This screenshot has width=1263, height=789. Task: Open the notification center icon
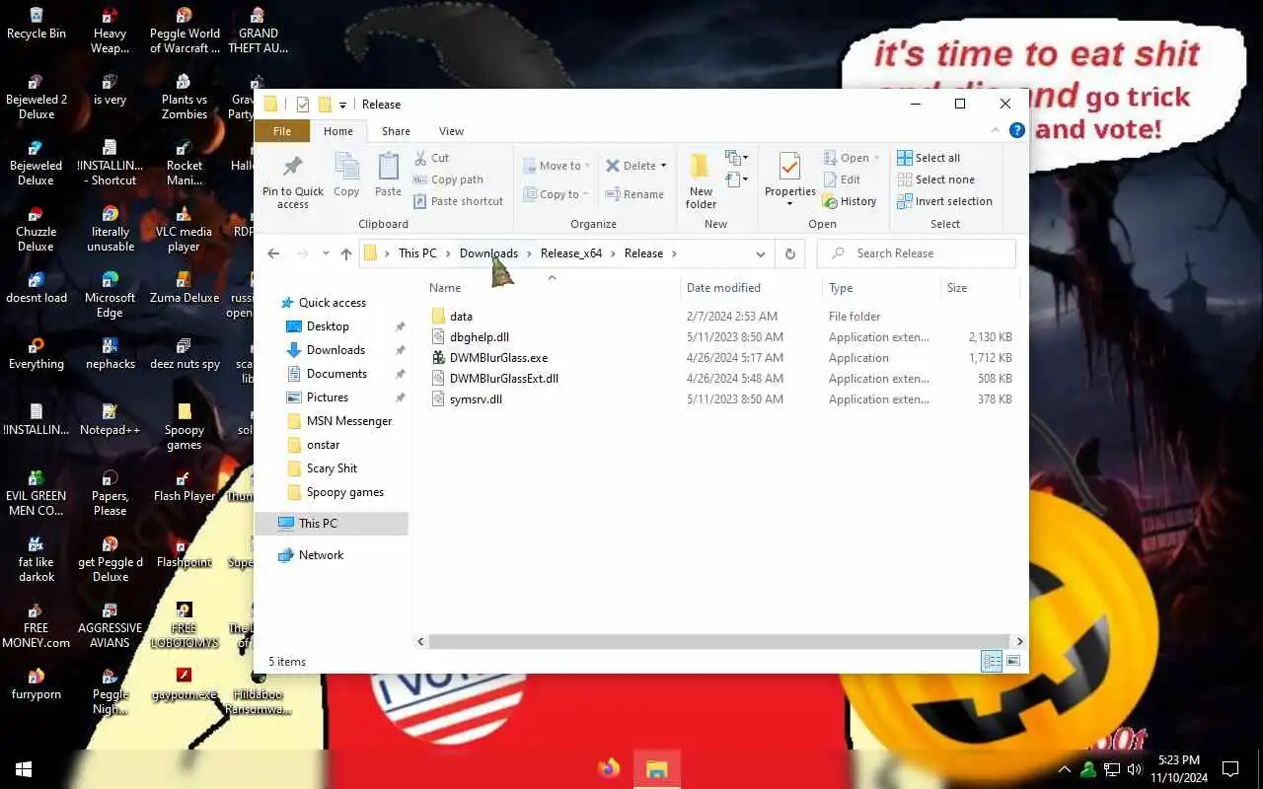1230,768
